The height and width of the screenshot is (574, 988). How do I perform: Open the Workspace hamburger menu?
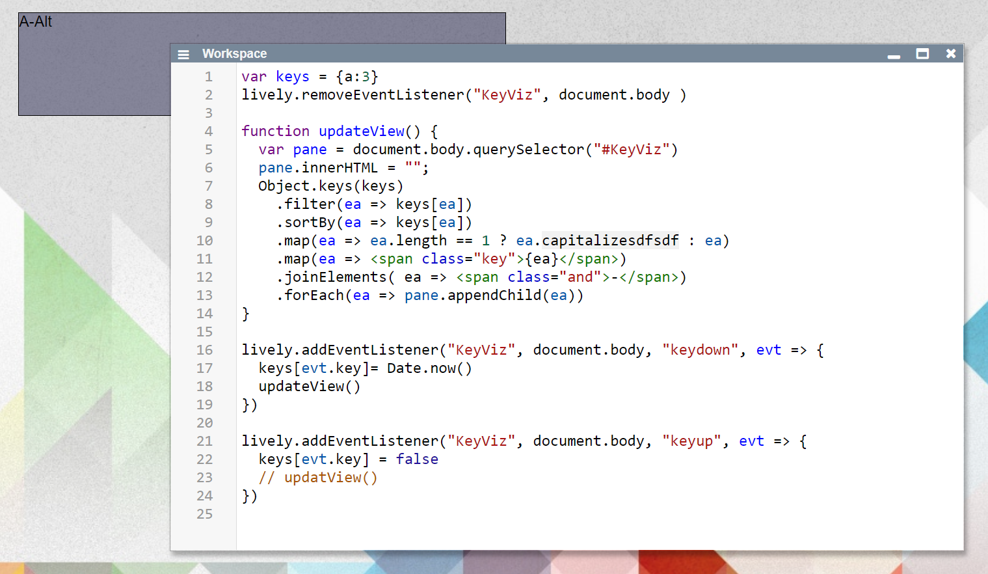tap(183, 55)
